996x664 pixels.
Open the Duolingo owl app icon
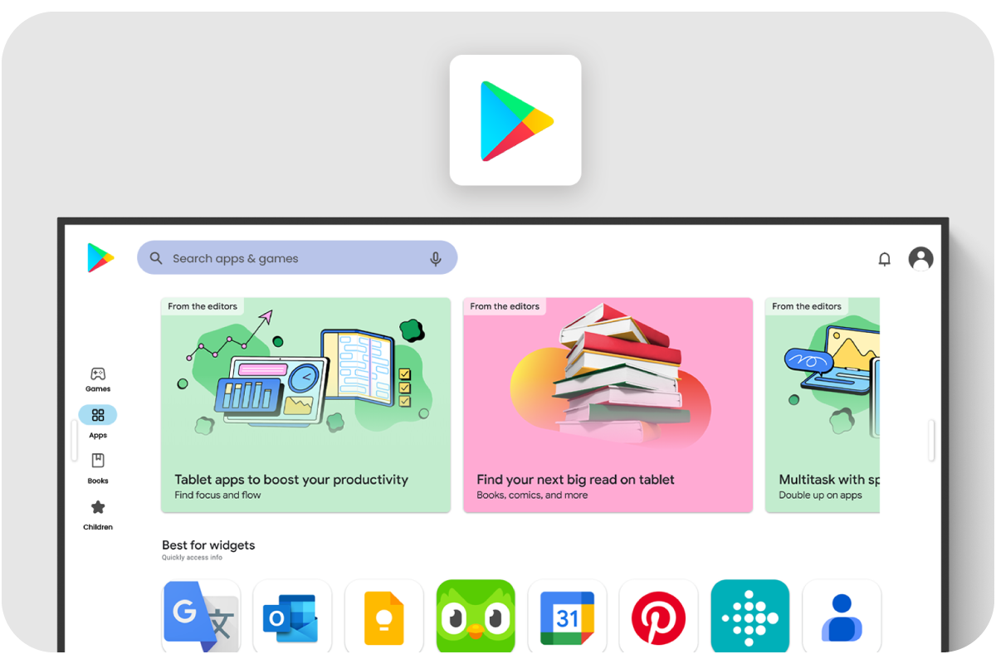(476, 616)
